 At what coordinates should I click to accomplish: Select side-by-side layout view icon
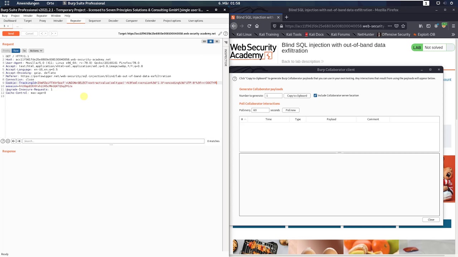pos(204,41)
